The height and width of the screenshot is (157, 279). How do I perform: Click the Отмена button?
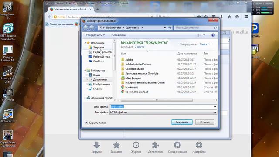pos(205,122)
